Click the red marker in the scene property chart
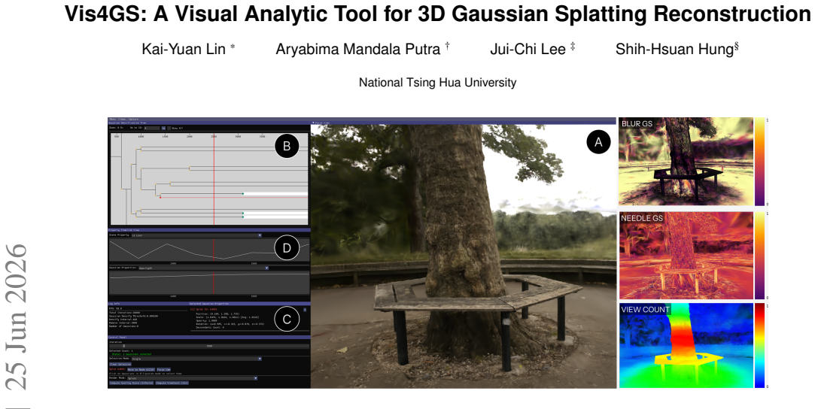The height and width of the screenshot is (409, 815). 214,250
